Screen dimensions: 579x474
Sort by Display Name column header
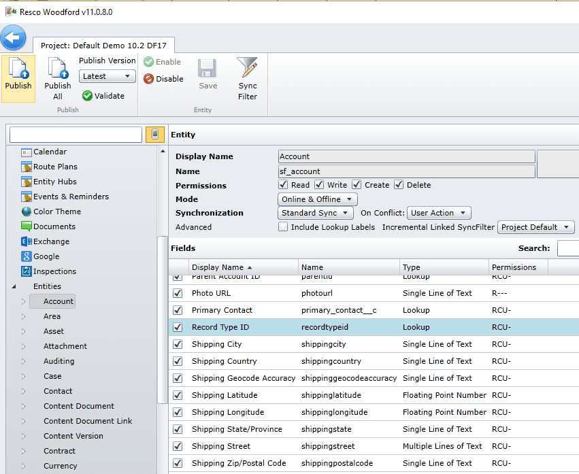pyautogui.click(x=244, y=267)
